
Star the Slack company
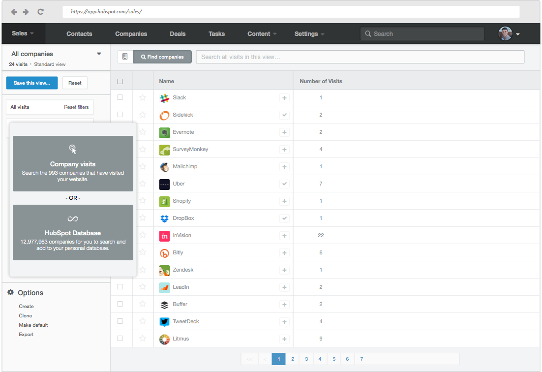tap(143, 97)
